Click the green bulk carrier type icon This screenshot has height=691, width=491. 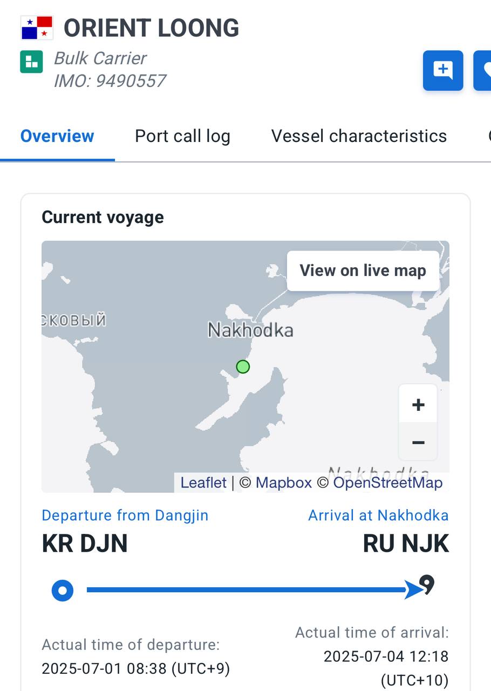pos(31,62)
